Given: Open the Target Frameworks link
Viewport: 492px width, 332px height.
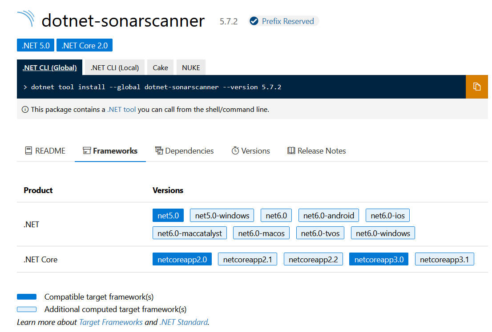Looking at the screenshot, I should click(111, 322).
